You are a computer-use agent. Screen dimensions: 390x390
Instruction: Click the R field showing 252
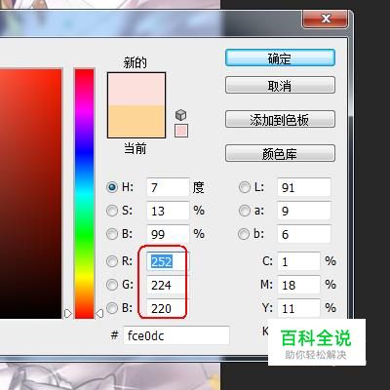coord(168,261)
